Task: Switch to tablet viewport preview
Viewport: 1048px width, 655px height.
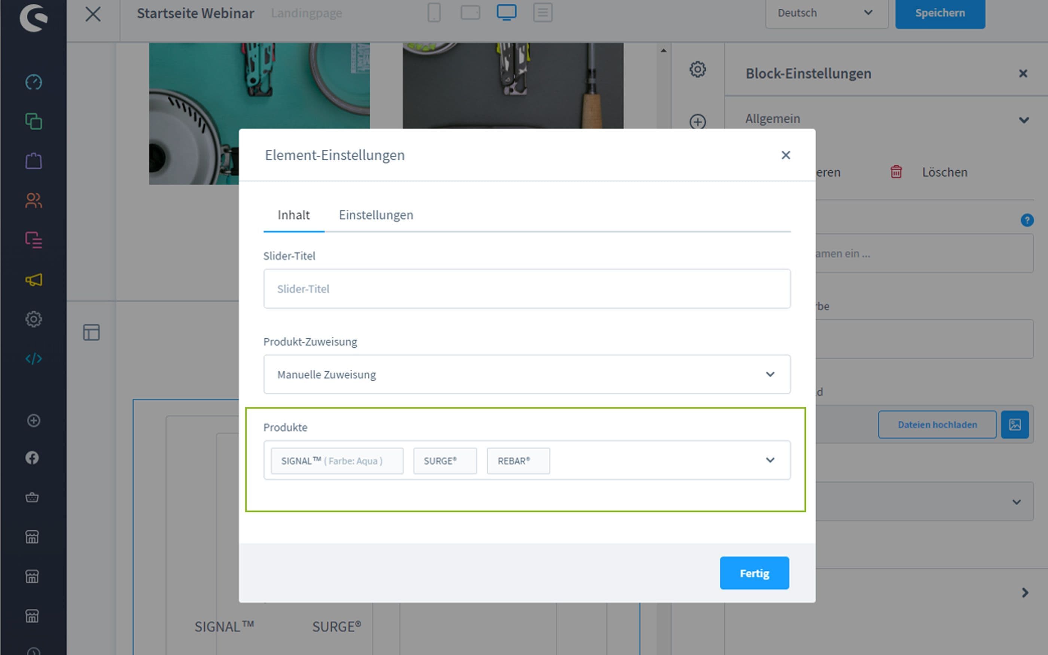Action: coord(470,13)
